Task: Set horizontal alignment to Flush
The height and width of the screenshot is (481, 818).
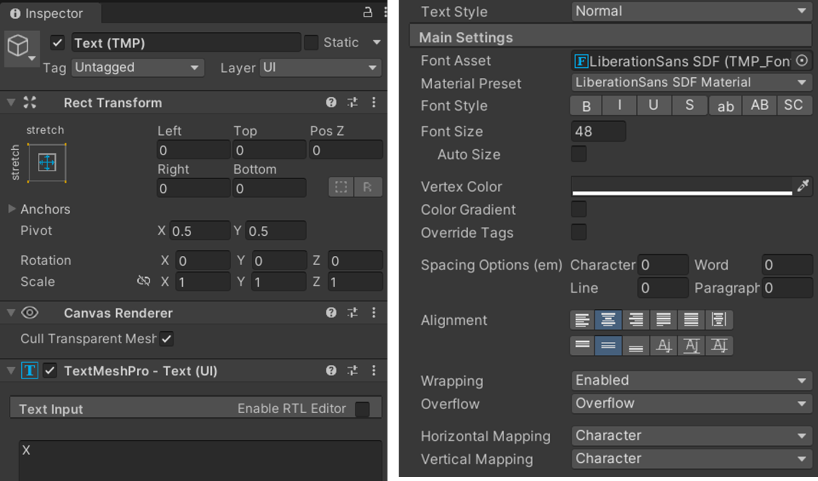Action: (x=691, y=320)
